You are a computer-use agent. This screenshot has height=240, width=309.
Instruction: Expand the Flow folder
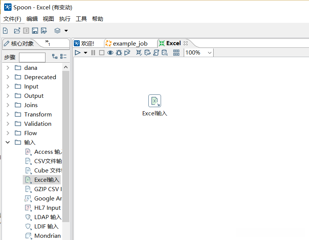pyautogui.click(x=8, y=133)
